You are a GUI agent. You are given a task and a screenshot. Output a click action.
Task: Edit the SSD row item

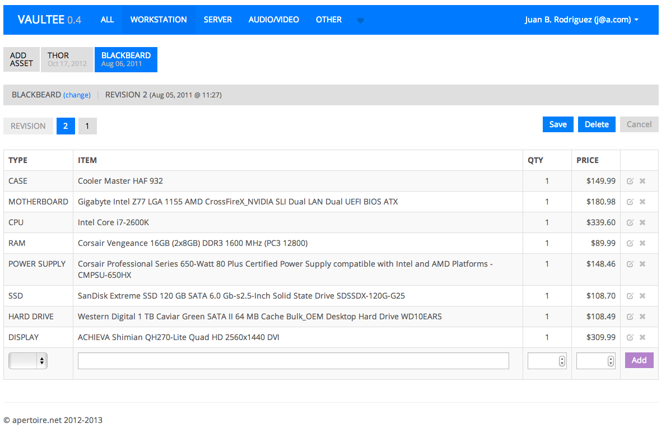[x=630, y=296]
